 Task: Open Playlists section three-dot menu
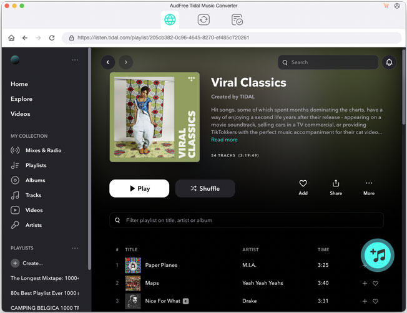tap(75, 248)
